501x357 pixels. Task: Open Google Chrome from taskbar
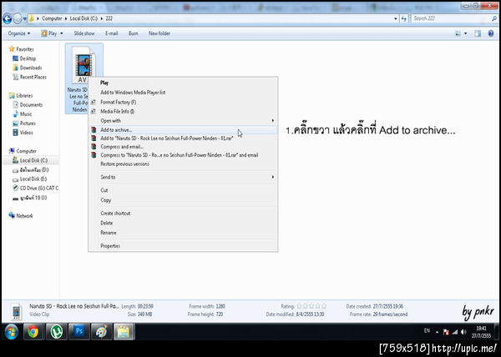point(33,332)
